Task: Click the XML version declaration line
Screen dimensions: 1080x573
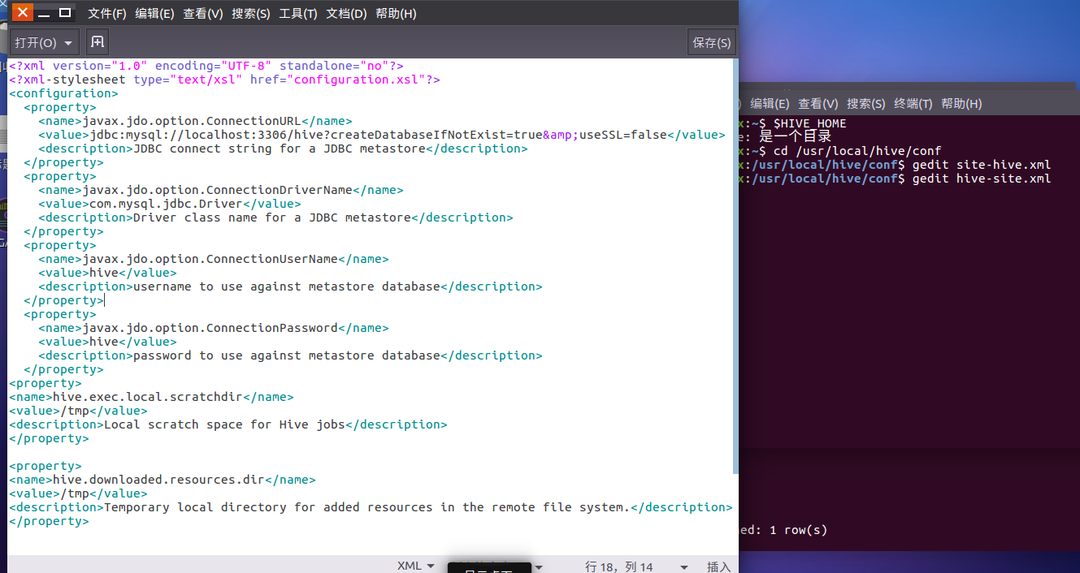Action: pos(206,66)
